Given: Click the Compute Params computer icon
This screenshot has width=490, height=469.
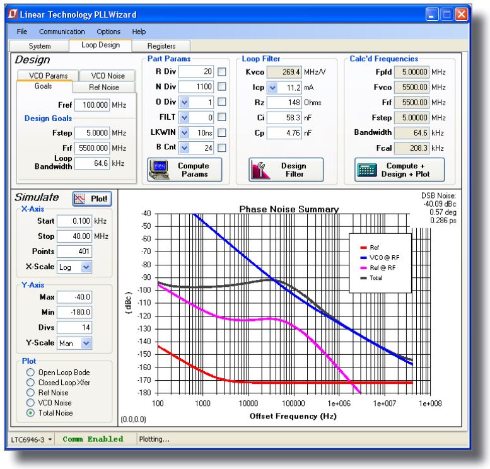Looking at the screenshot, I should [x=159, y=169].
